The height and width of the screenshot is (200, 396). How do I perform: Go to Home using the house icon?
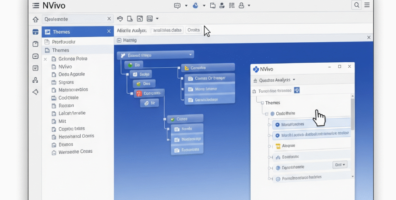[x=36, y=20]
